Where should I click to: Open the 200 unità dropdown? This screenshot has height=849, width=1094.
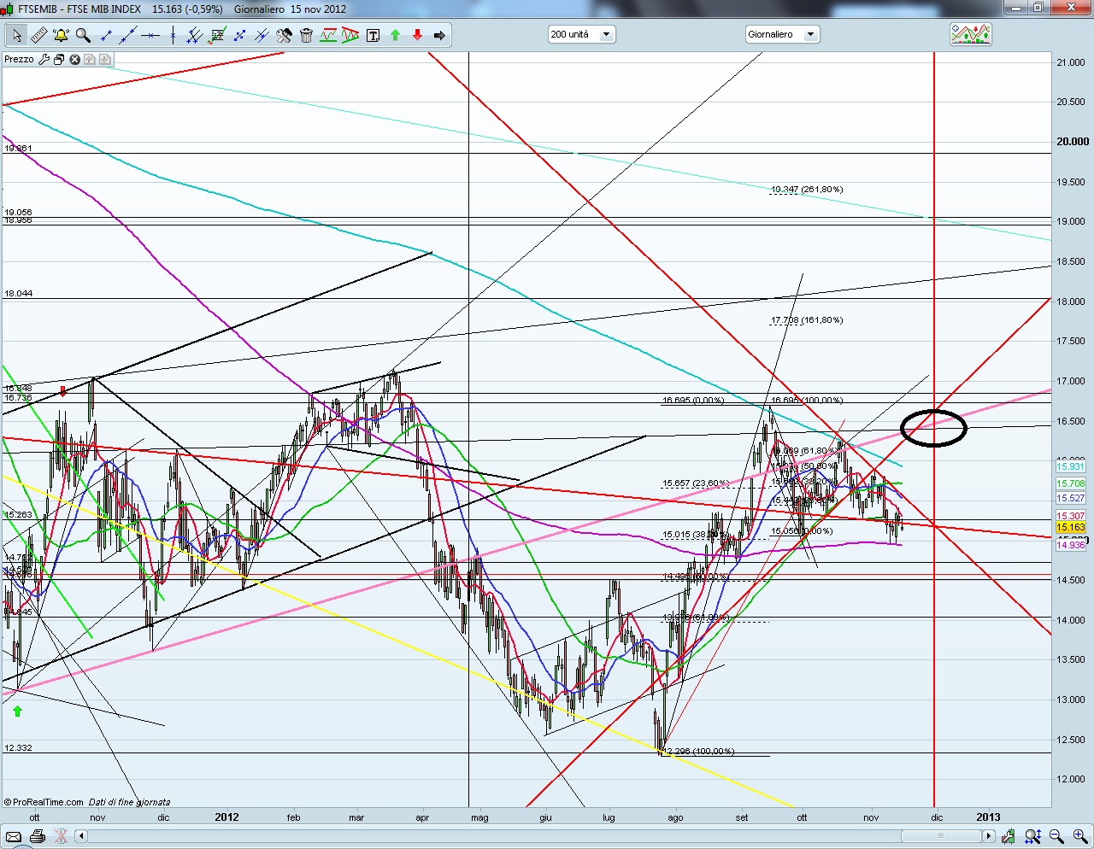pyautogui.click(x=581, y=34)
